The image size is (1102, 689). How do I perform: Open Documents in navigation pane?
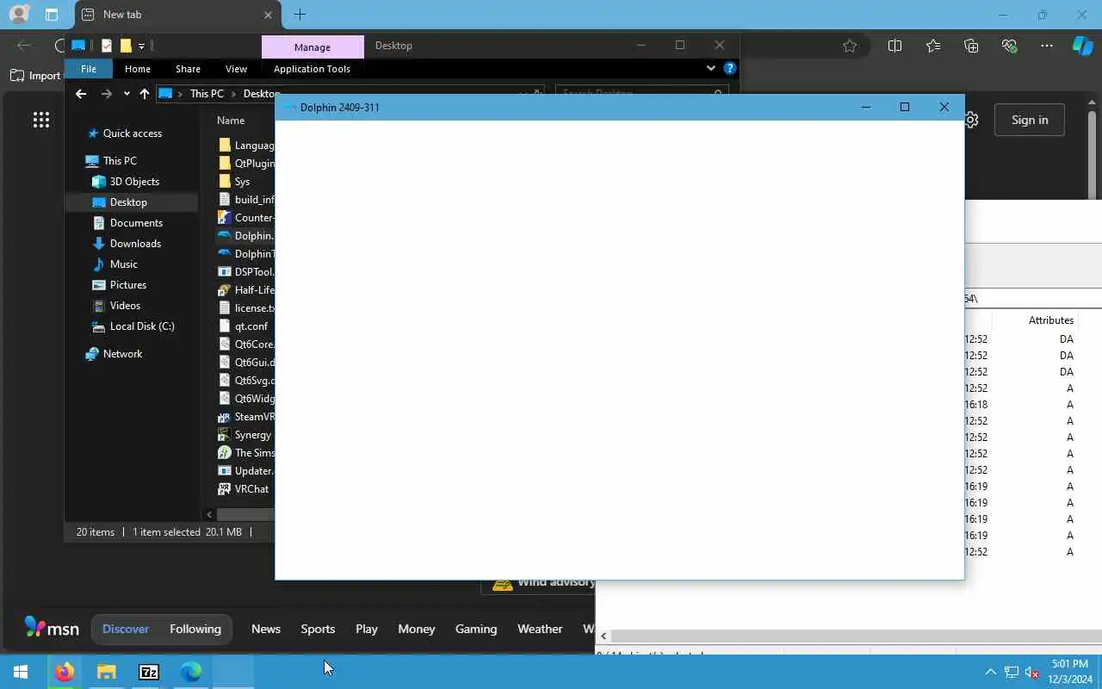tap(136, 223)
